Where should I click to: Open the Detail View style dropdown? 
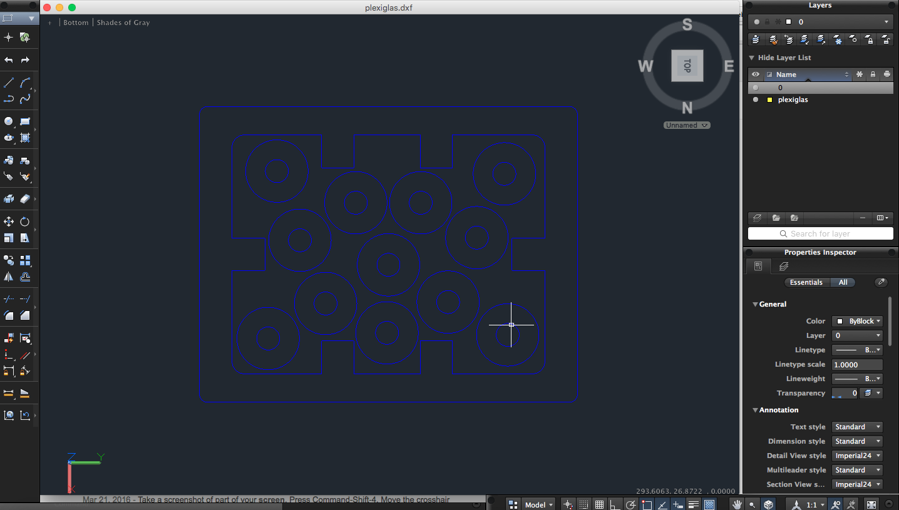857,456
